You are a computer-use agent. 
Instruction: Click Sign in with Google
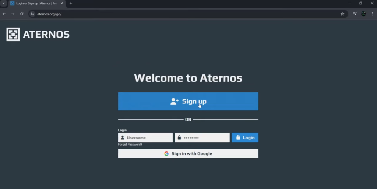(x=188, y=154)
